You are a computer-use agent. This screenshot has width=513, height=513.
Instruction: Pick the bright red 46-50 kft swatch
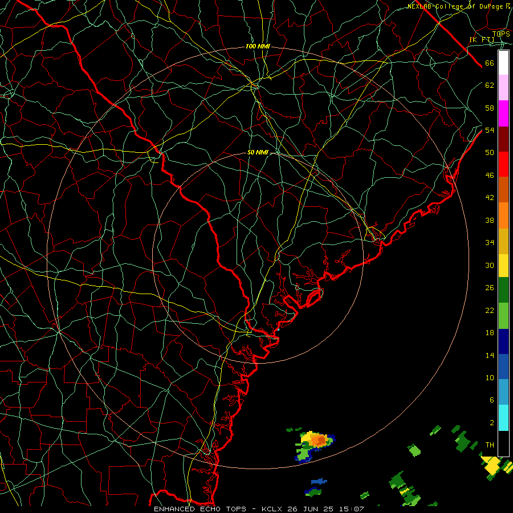(503, 164)
